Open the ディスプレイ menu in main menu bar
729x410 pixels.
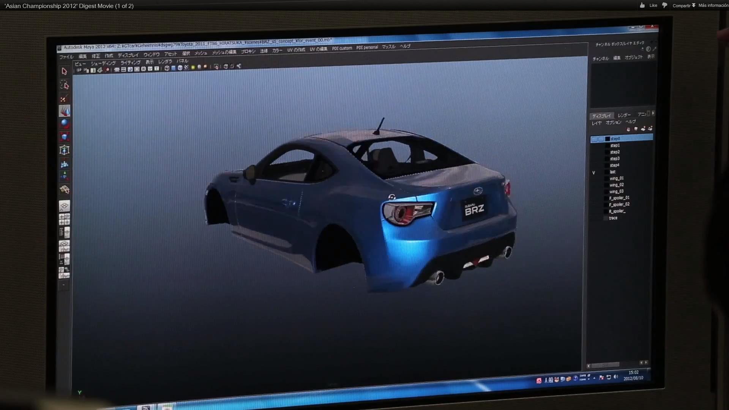[x=128, y=55]
